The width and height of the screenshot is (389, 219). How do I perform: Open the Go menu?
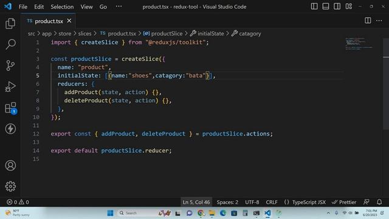coord(103,7)
